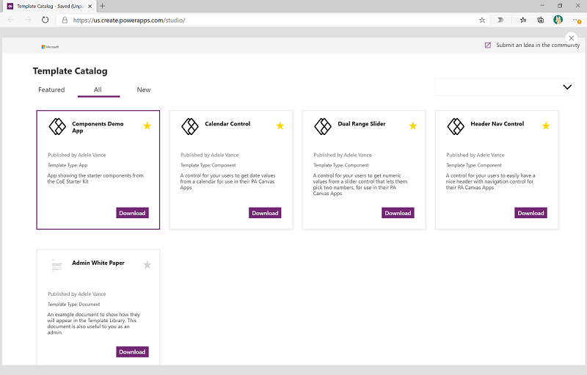The height and width of the screenshot is (375, 587).
Task: Open the New templates tab
Action: 144,90
